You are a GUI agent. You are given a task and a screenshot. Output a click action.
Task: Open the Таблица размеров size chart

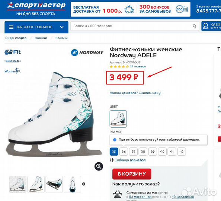130,160
